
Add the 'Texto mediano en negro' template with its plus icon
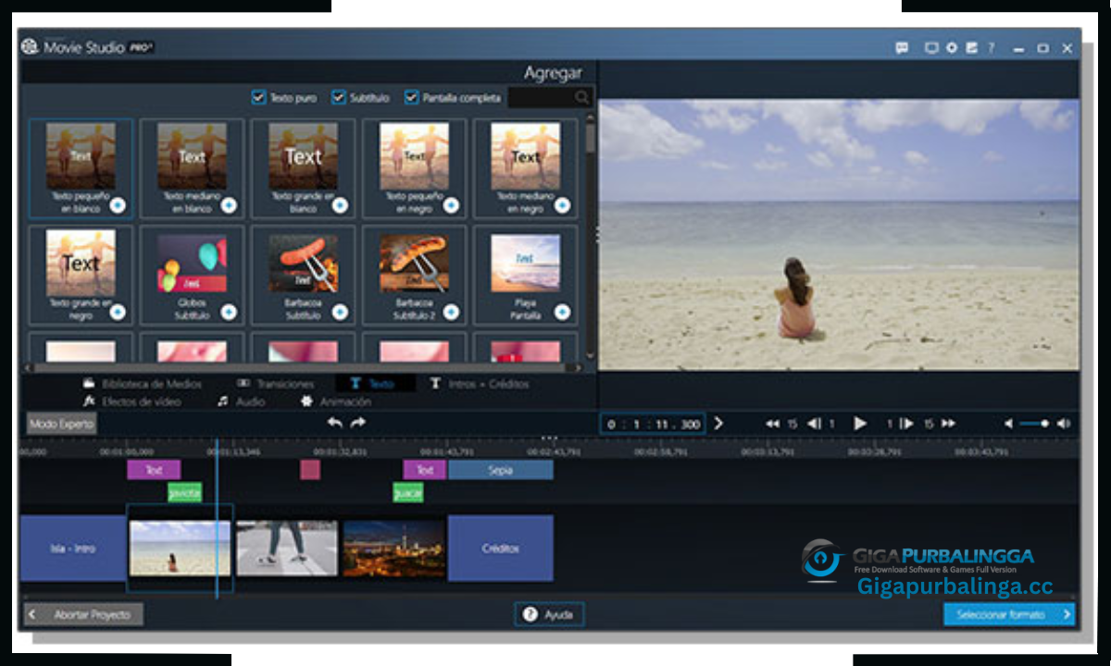562,204
